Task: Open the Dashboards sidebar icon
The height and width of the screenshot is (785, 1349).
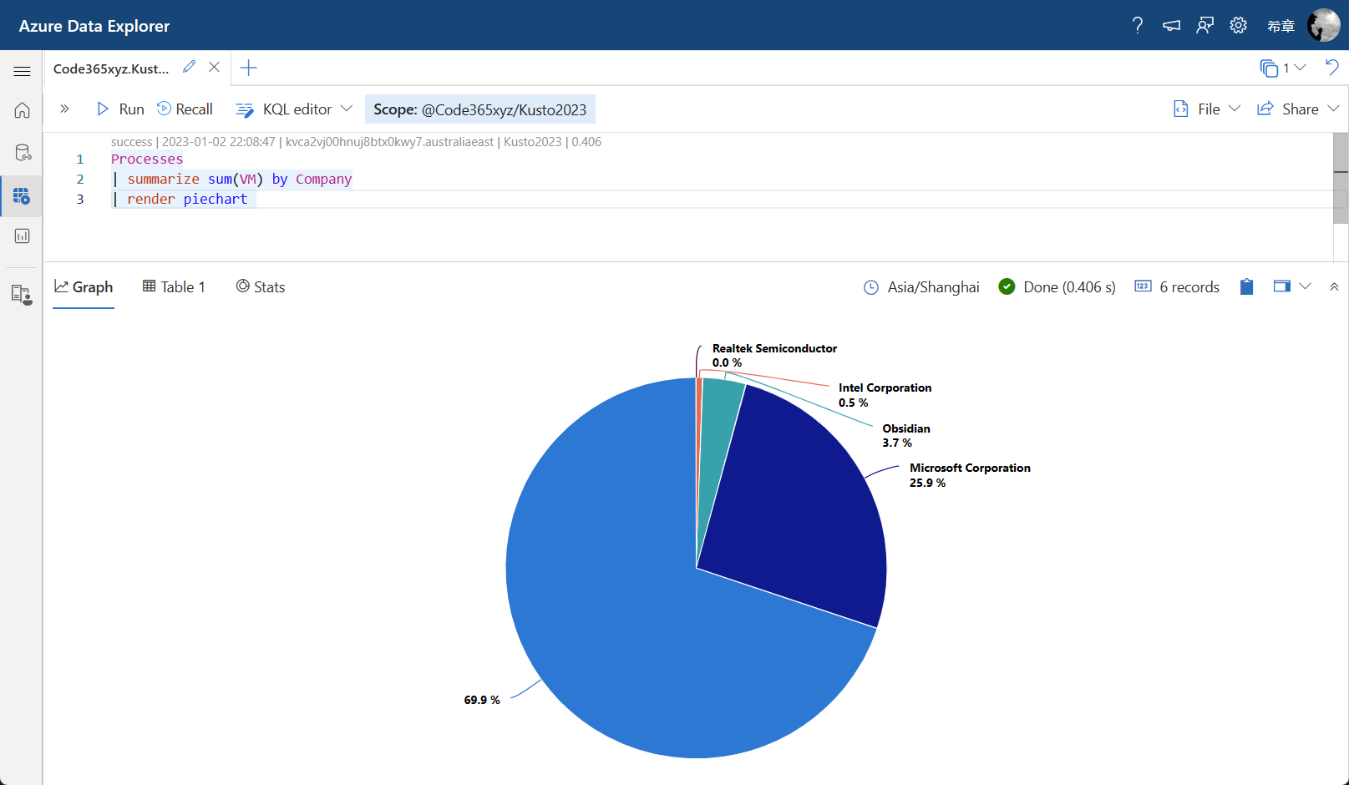Action: point(22,236)
